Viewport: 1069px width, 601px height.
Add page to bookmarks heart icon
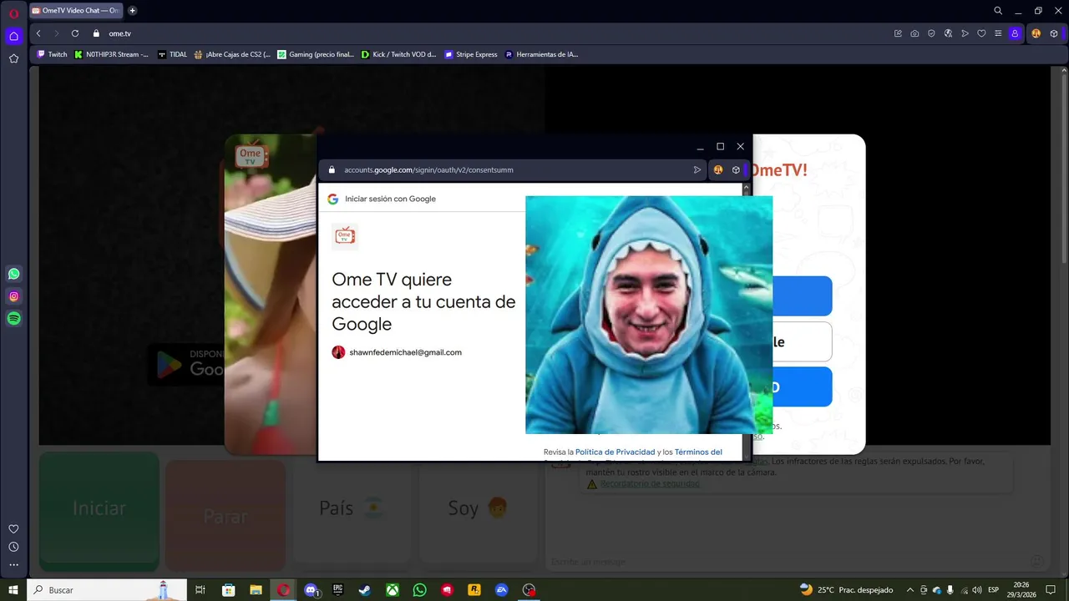981,33
